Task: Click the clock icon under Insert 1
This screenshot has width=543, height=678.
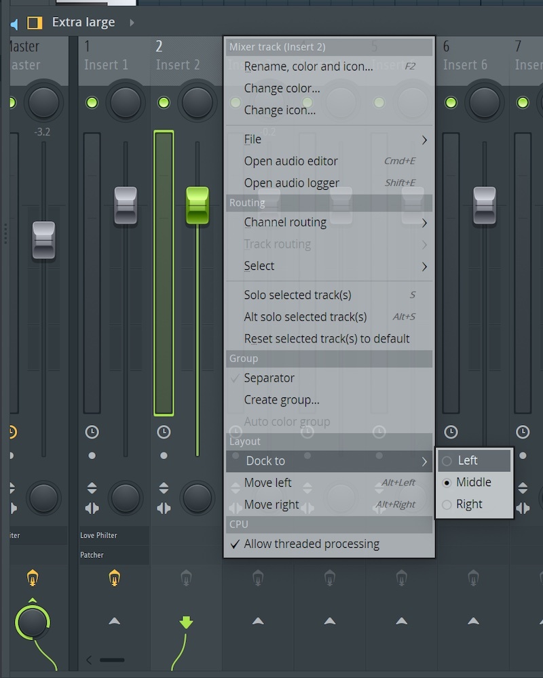Action: (92, 432)
